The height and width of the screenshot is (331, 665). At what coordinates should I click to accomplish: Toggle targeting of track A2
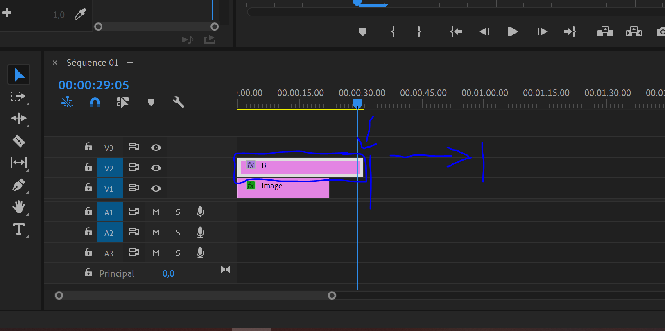tap(109, 233)
